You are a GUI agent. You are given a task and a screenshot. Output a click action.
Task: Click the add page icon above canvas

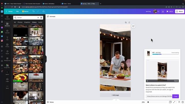coord(129,23)
